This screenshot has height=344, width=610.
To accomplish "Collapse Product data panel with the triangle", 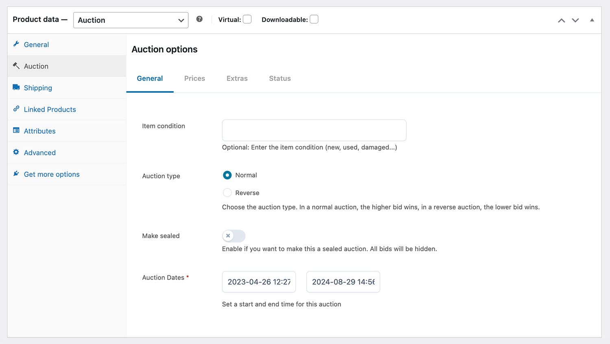I will pos(592,20).
